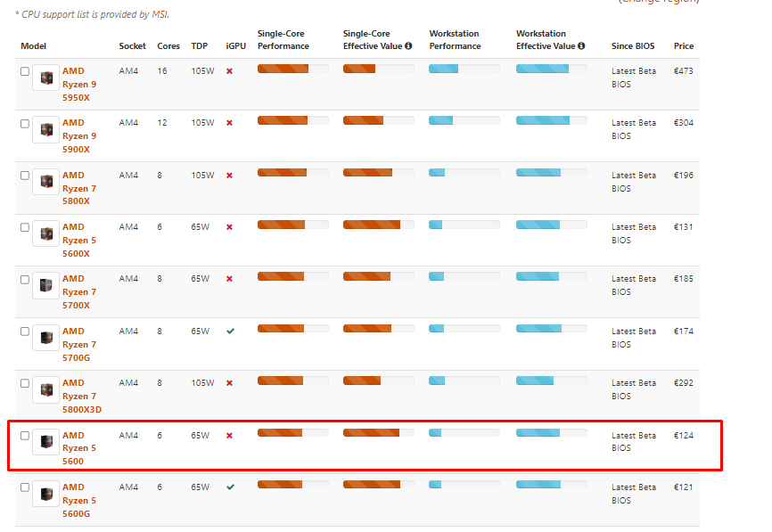The height and width of the screenshot is (532, 772).
Task: Sort by the Model column header
Action: (34, 46)
